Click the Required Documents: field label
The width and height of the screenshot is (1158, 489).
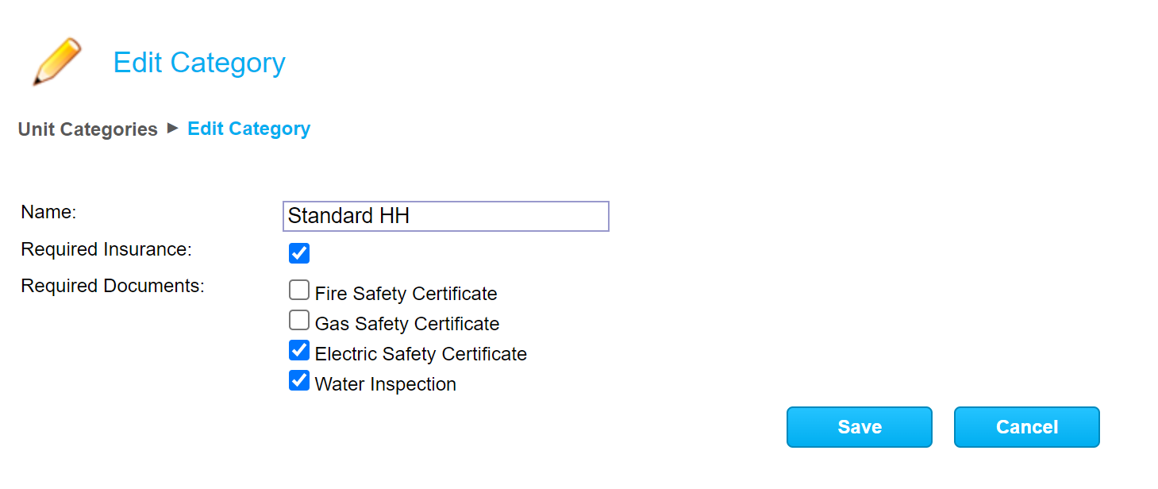click(113, 286)
